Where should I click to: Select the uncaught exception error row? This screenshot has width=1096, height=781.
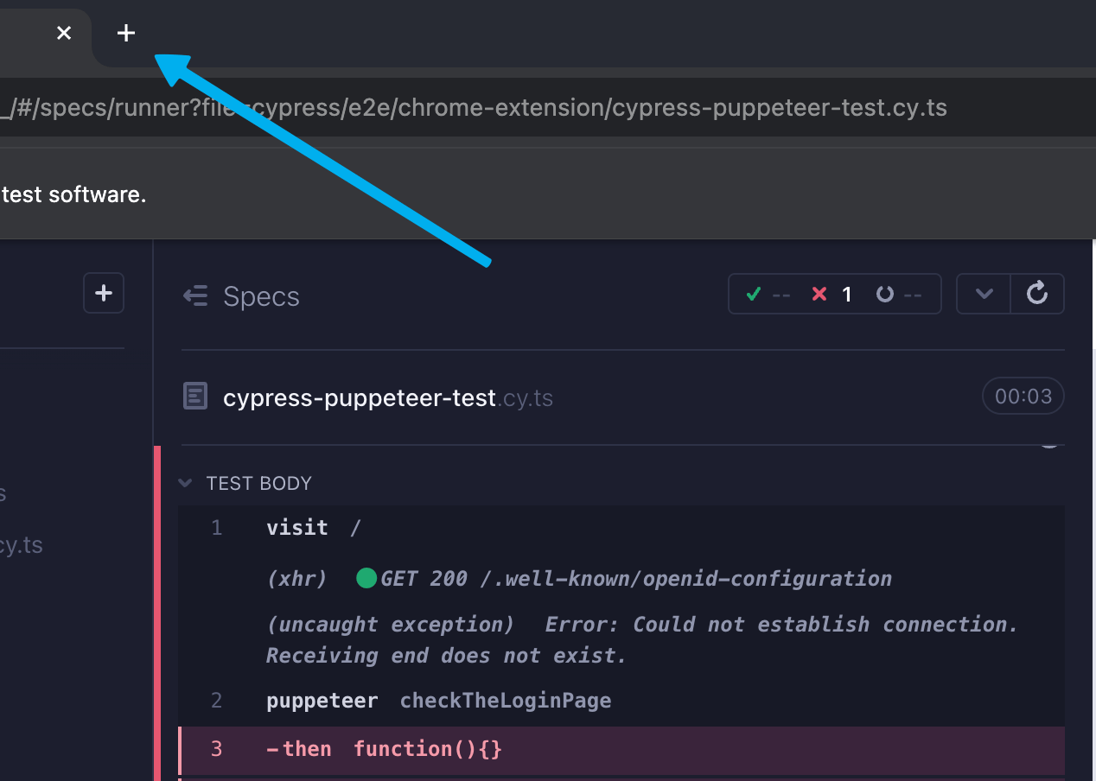tap(621, 640)
